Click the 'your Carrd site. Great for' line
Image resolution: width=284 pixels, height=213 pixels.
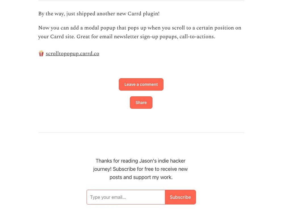[x=127, y=37]
